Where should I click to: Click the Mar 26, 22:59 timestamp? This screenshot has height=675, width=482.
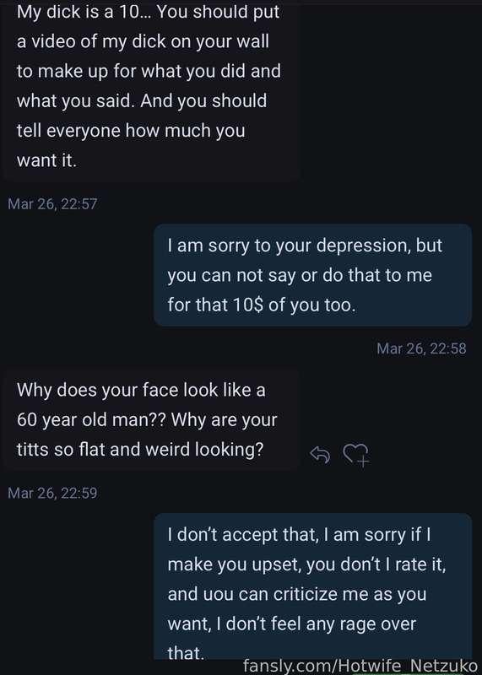tap(52, 493)
